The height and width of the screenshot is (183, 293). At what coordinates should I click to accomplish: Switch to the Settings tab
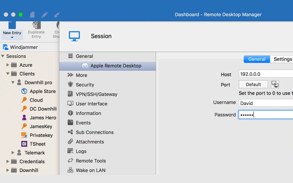tap(282, 59)
